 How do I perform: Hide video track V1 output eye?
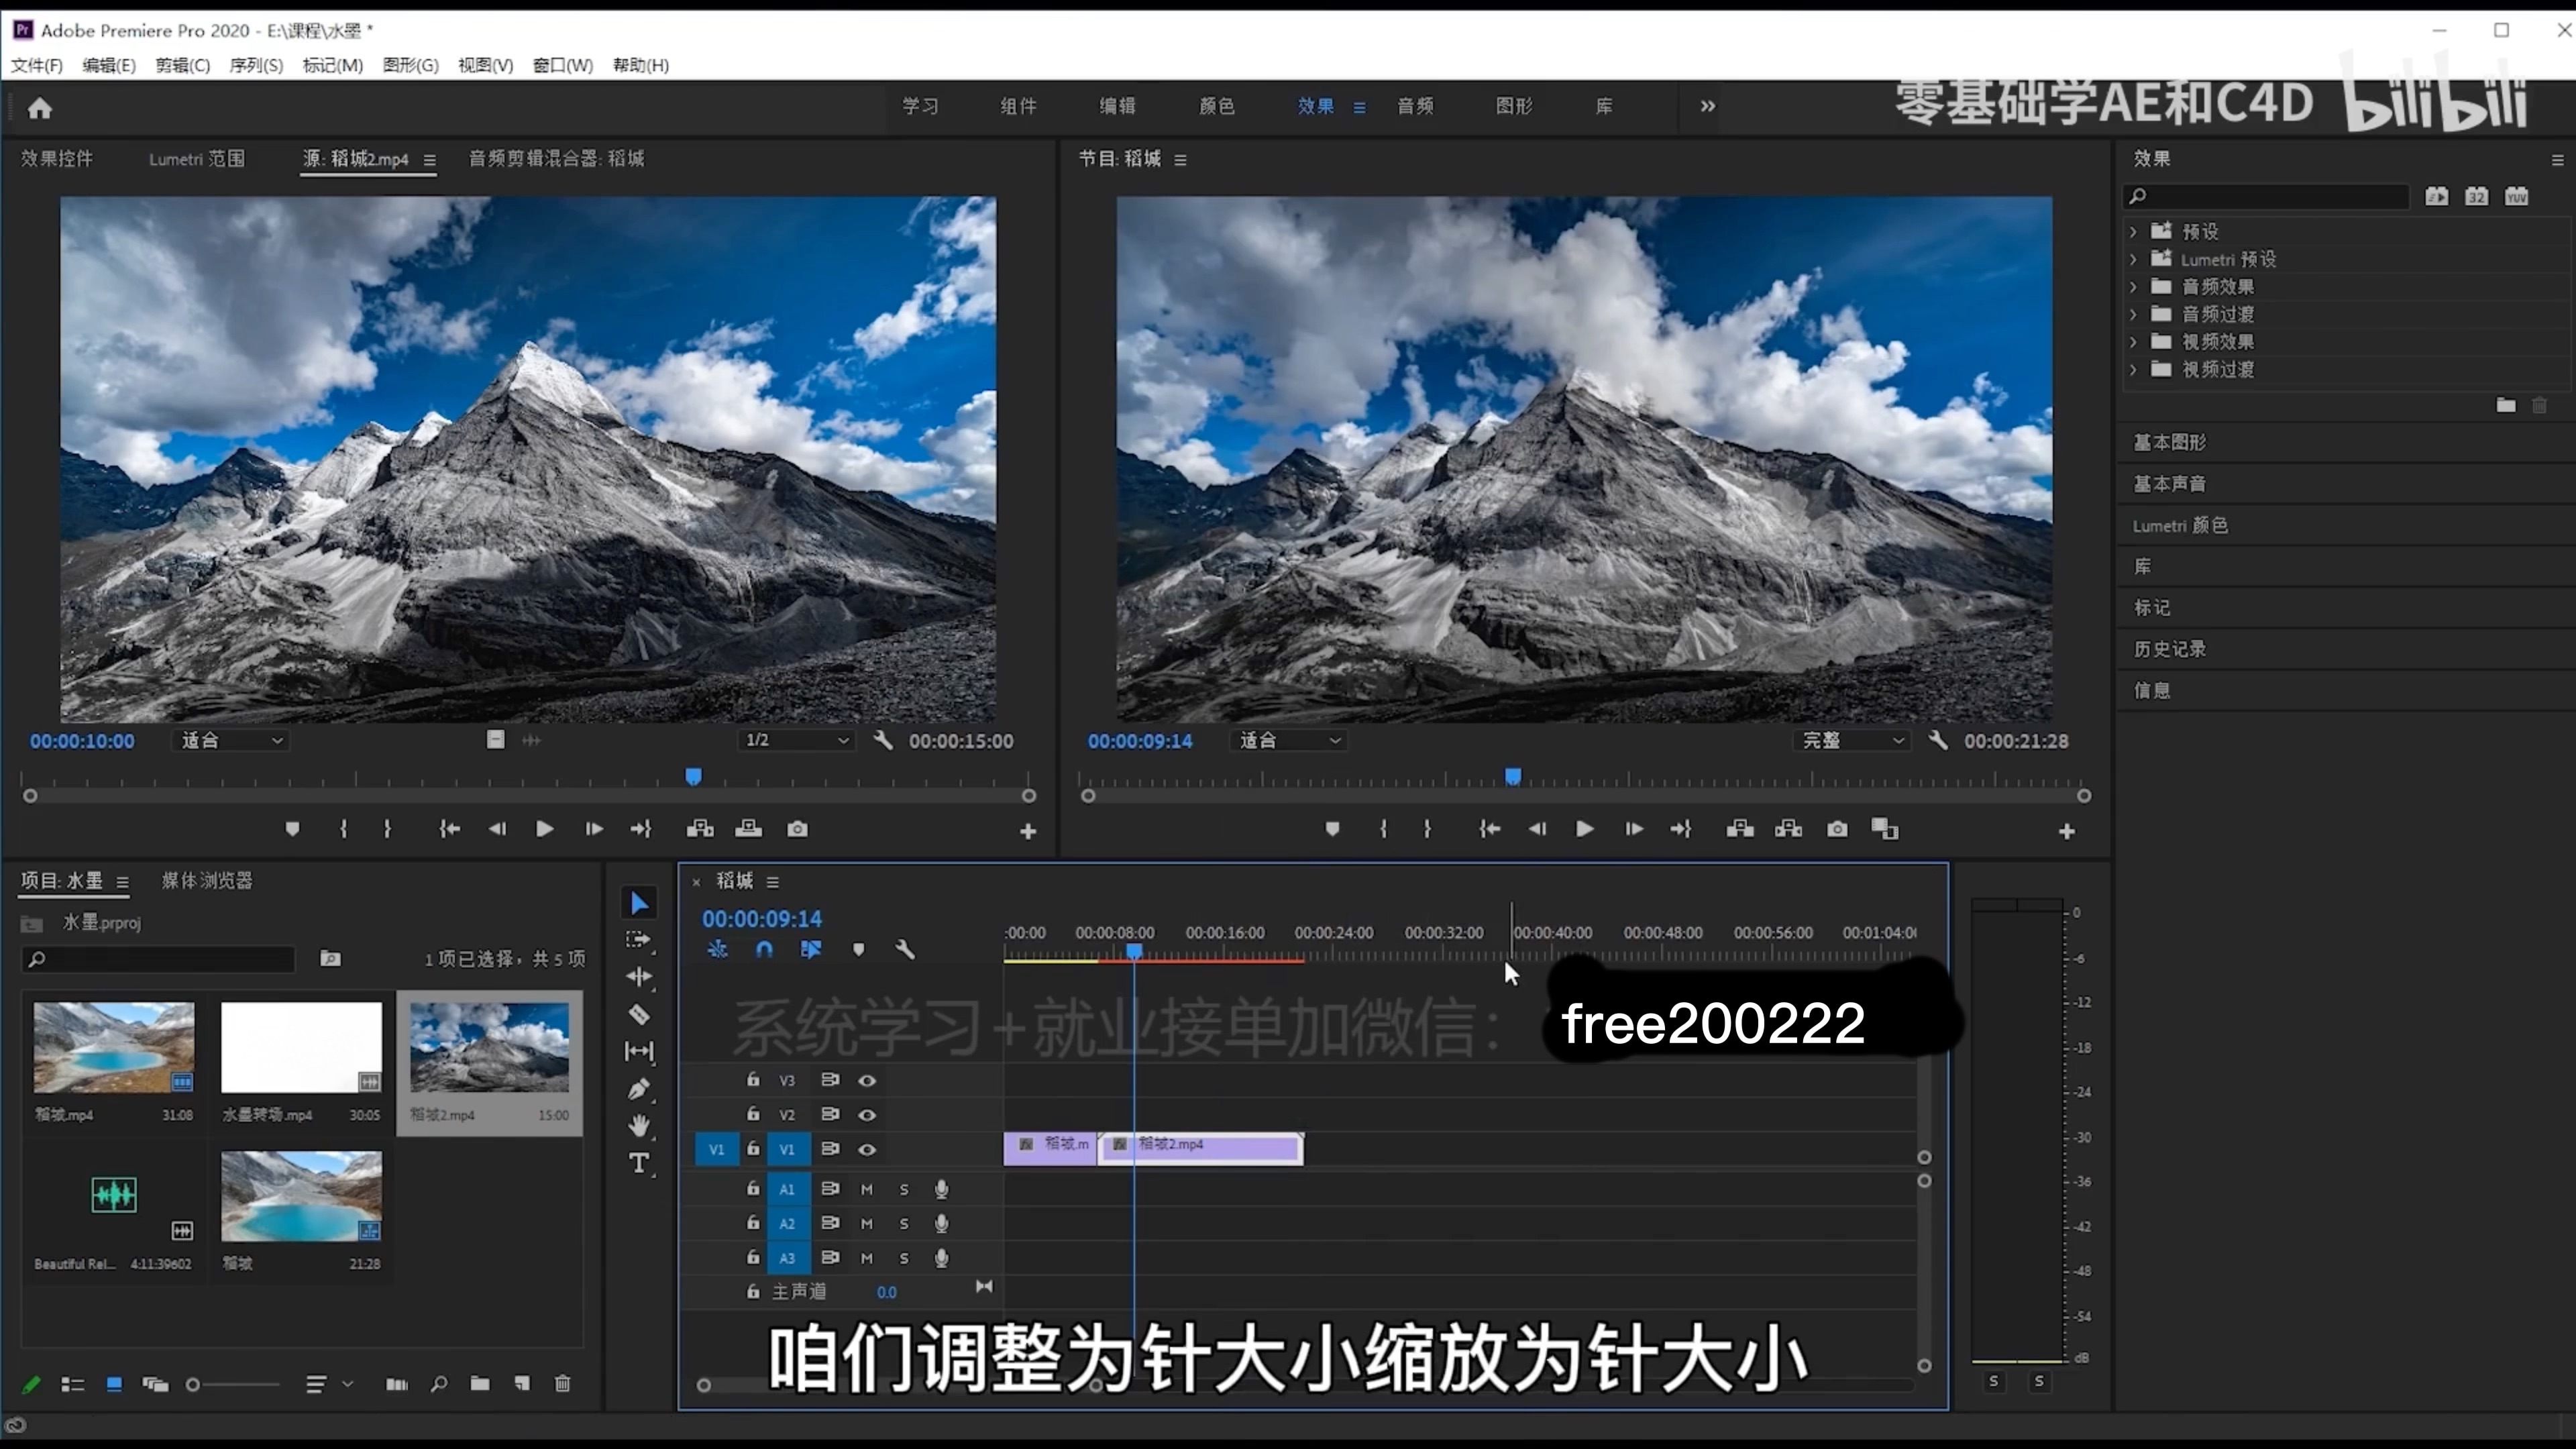[x=867, y=1149]
